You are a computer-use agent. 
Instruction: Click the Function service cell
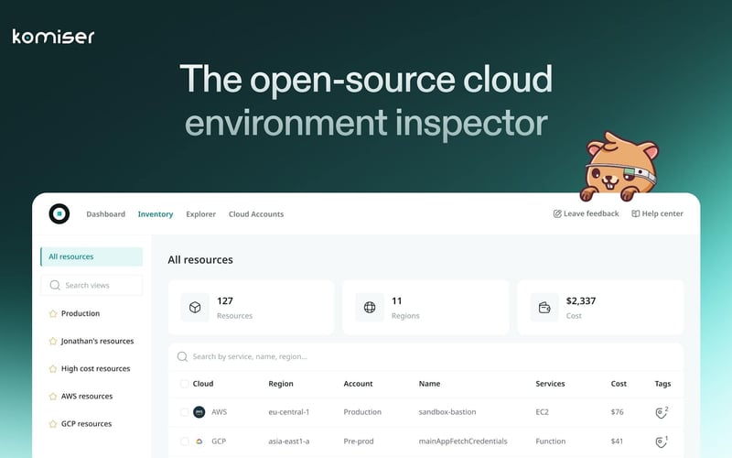point(551,442)
